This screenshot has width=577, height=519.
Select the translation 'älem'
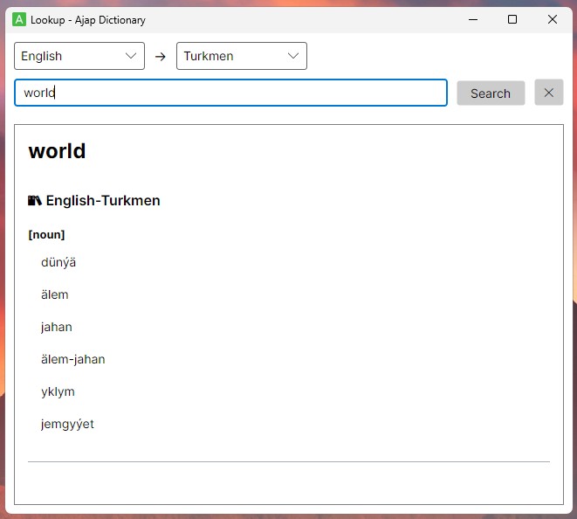click(x=54, y=294)
